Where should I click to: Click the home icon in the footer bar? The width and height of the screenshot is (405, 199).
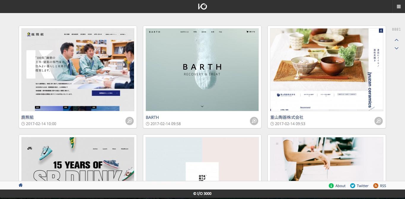tap(20, 185)
